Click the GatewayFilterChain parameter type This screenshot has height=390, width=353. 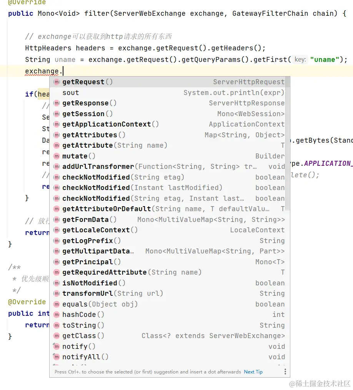click(x=270, y=13)
